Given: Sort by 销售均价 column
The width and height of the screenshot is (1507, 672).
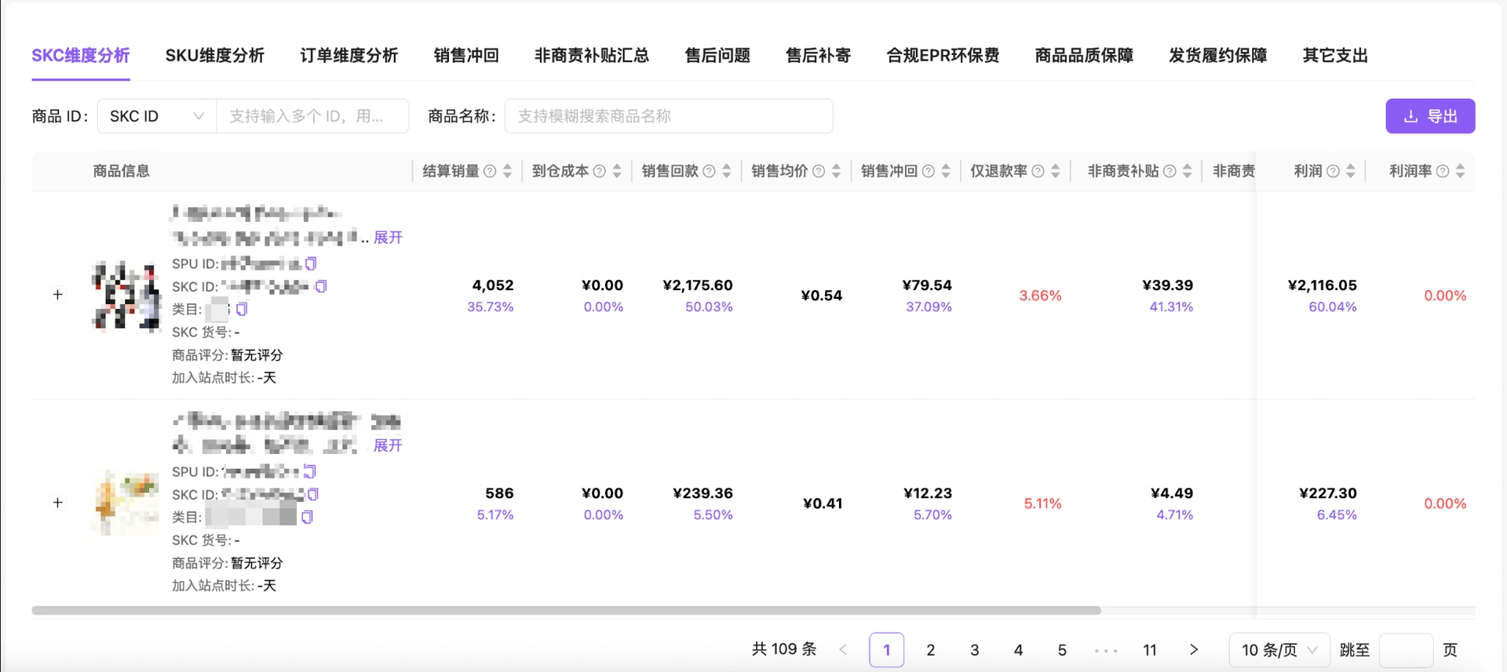Looking at the screenshot, I should [x=836, y=171].
